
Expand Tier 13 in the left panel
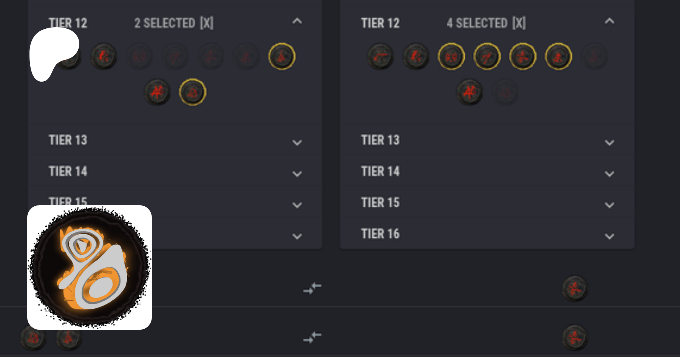(297, 142)
